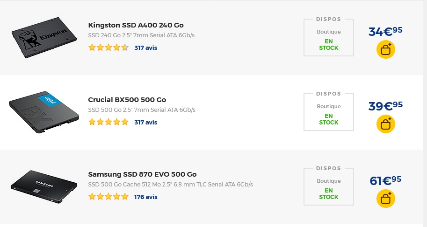Open Kingston SSD A400 240 Go title
This screenshot has width=427, height=227.
point(139,25)
